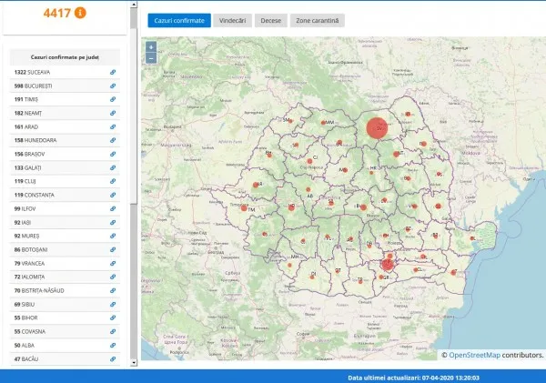The height and width of the screenshot is (383, 546).
Task: Click the '191 TIMIȘ' row text
Action: 26,99
